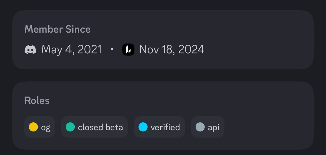Click the 'Roles' heading

coord(37,101)
